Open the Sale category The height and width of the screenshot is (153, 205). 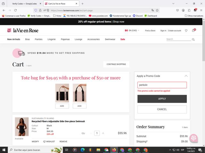123,39
